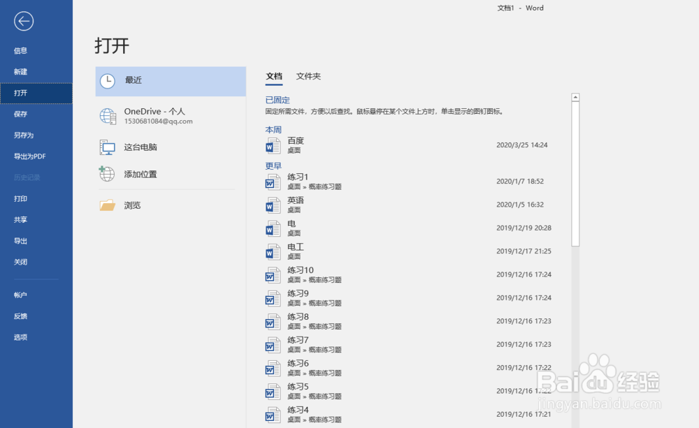Click Word icon for 练习10 document

[273, 275]
